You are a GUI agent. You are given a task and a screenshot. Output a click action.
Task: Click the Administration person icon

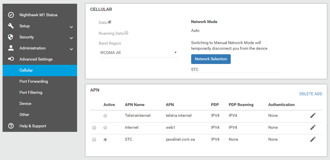pyautogui.click(x=11, y=48)
